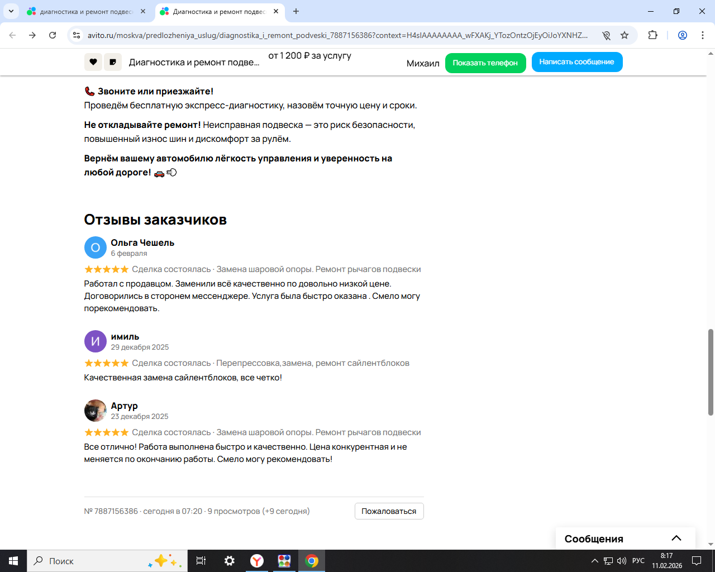
Task: Open the tab search dropdown arrow
Action: pyautogui.click(x=11, y=11)
